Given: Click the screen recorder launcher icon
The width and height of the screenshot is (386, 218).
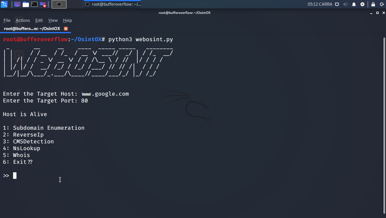Looking at the screenshot, I should click(43, 4).
